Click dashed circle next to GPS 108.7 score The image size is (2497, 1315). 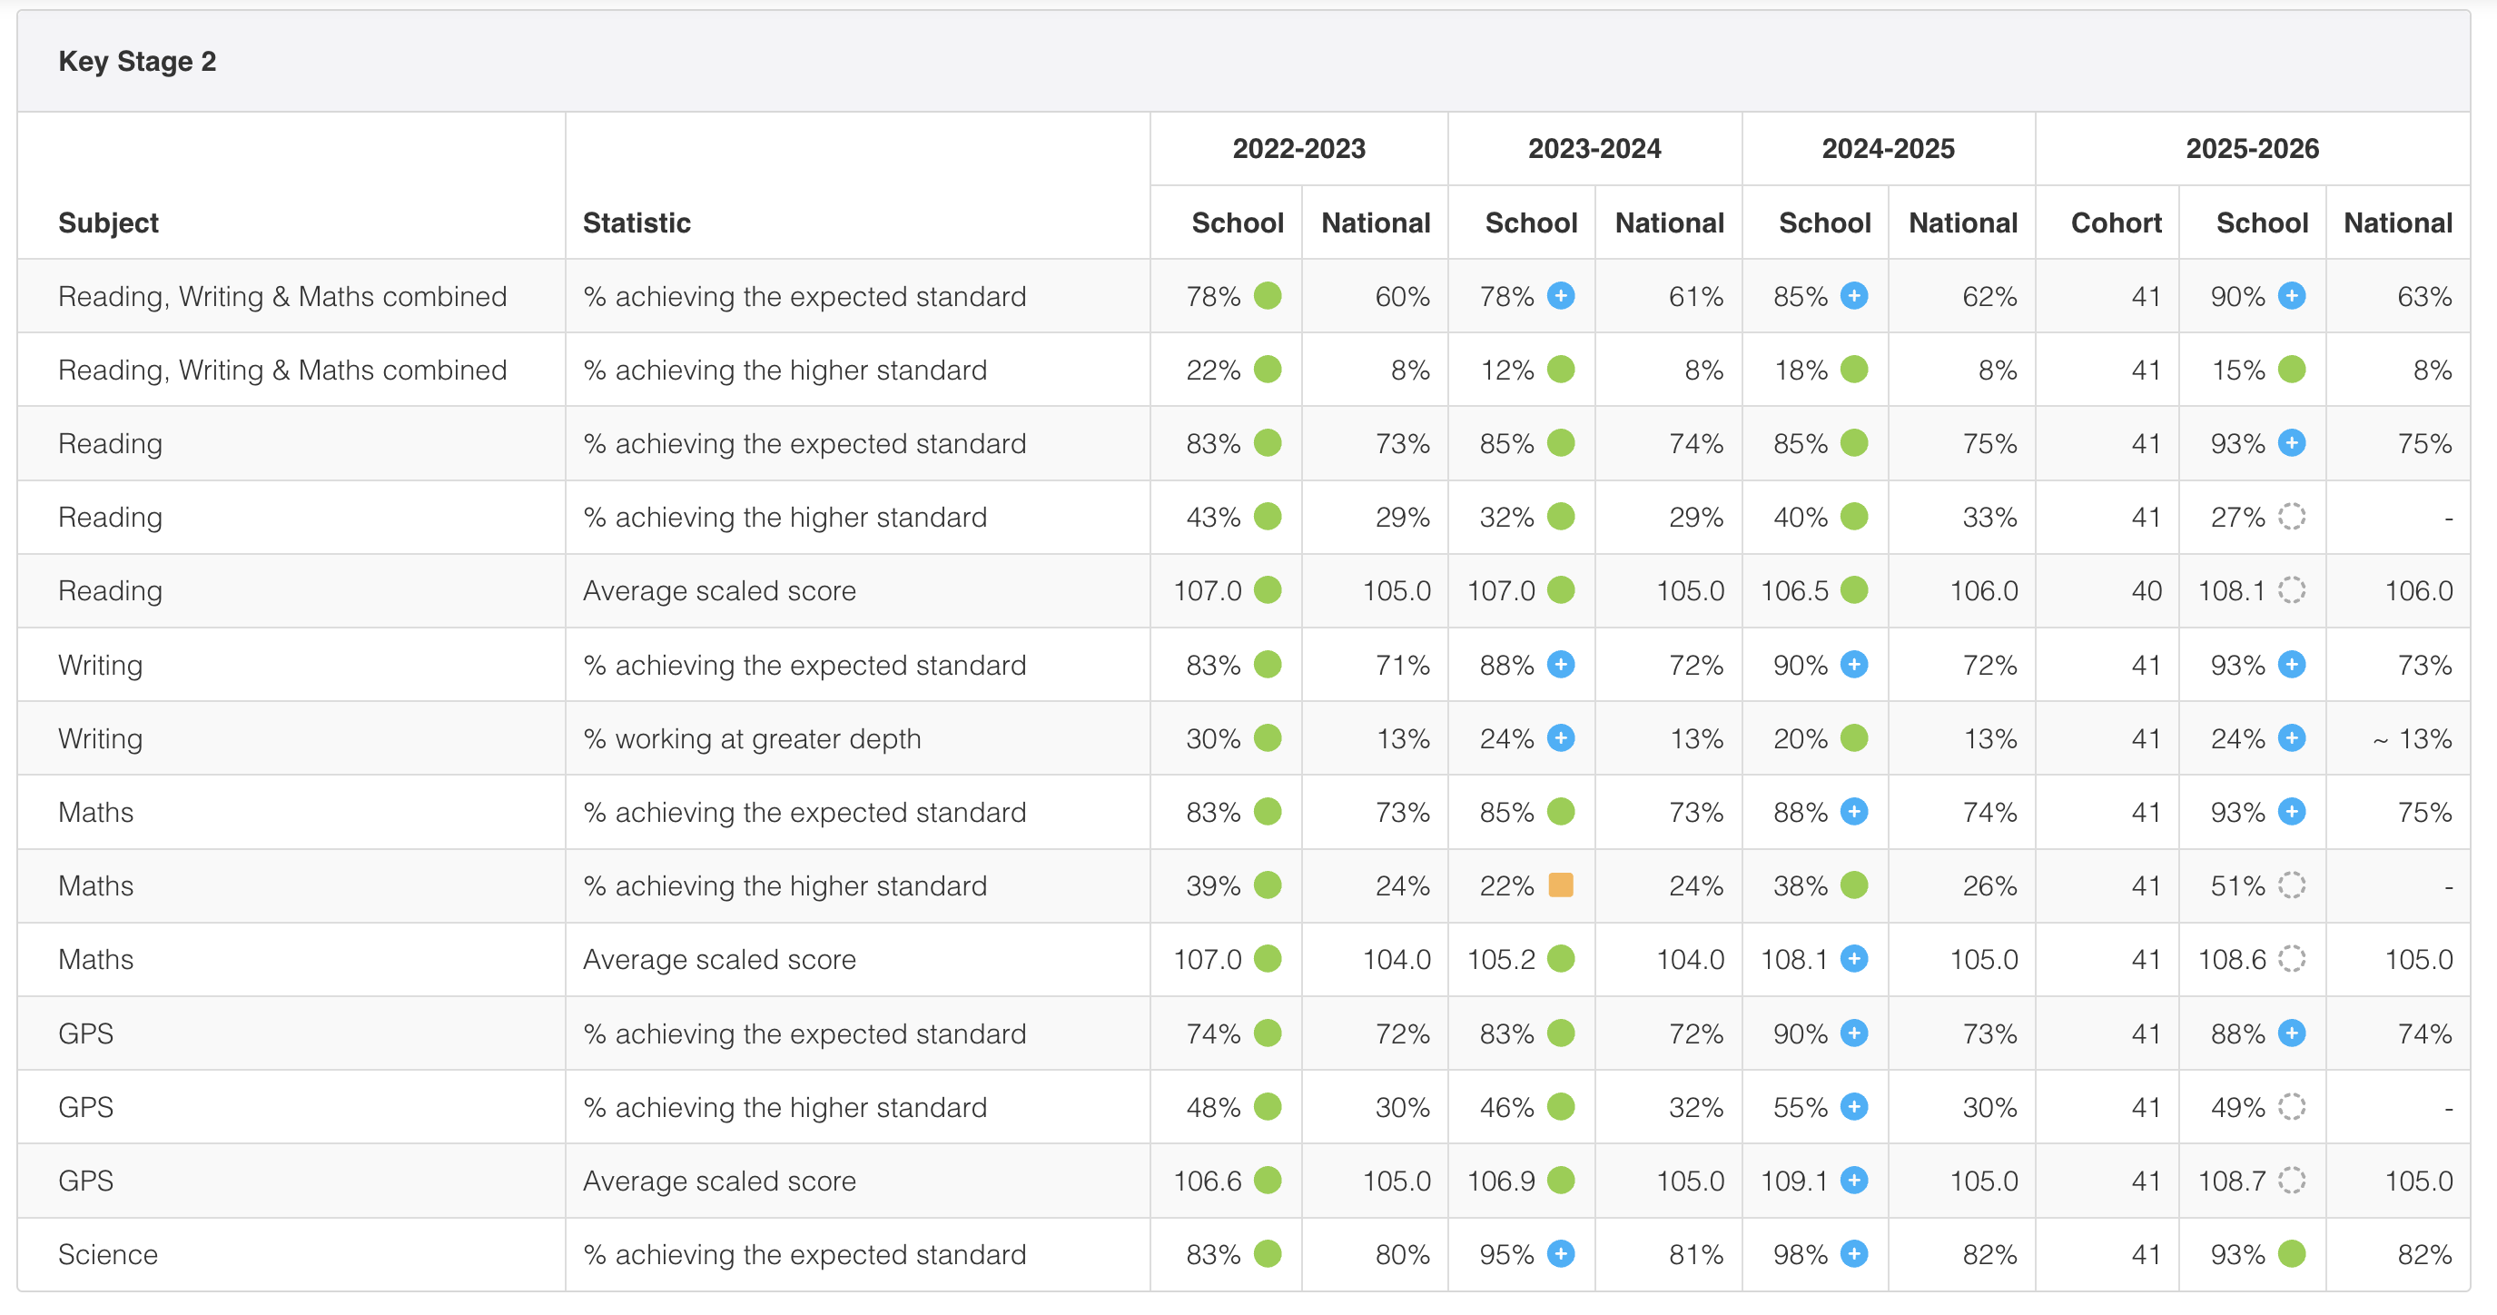click(x=2292, y=1181)
